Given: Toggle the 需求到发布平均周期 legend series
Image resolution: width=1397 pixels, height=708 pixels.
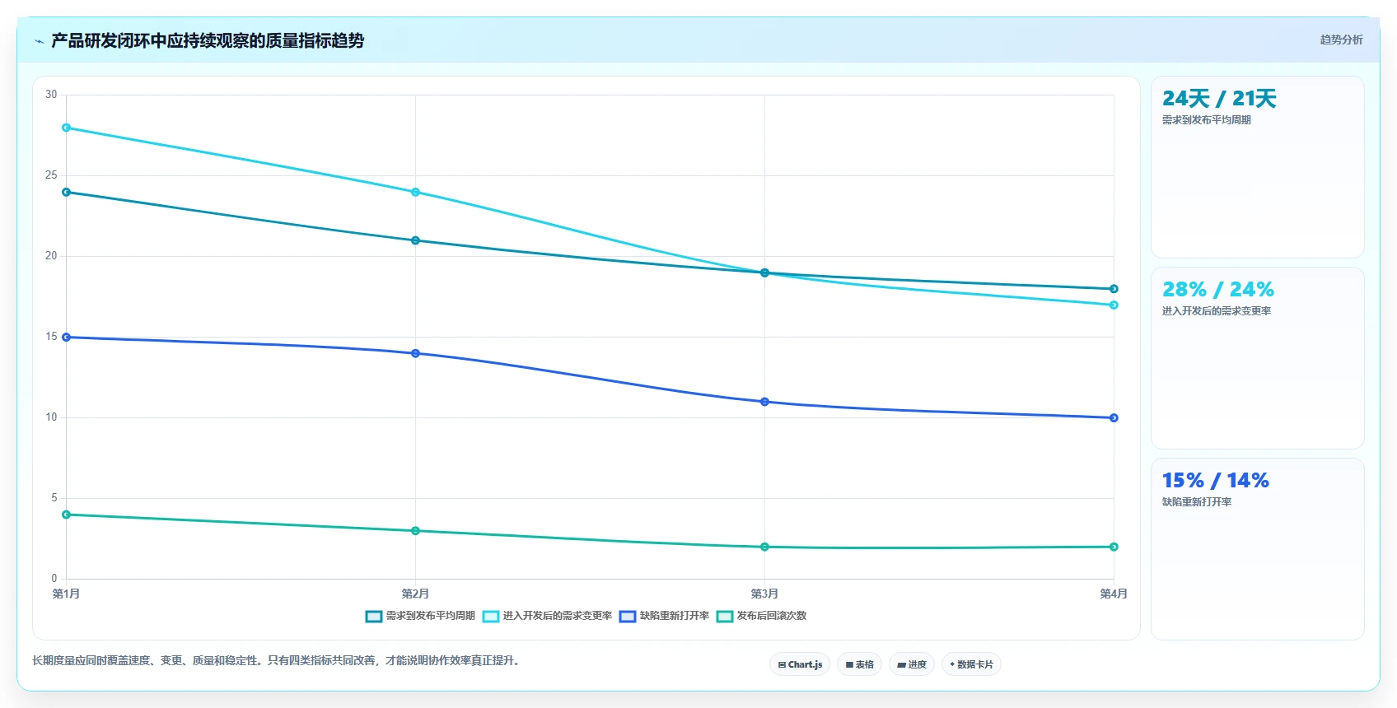Looking at the screenshot, I should [x=420, y=616].
